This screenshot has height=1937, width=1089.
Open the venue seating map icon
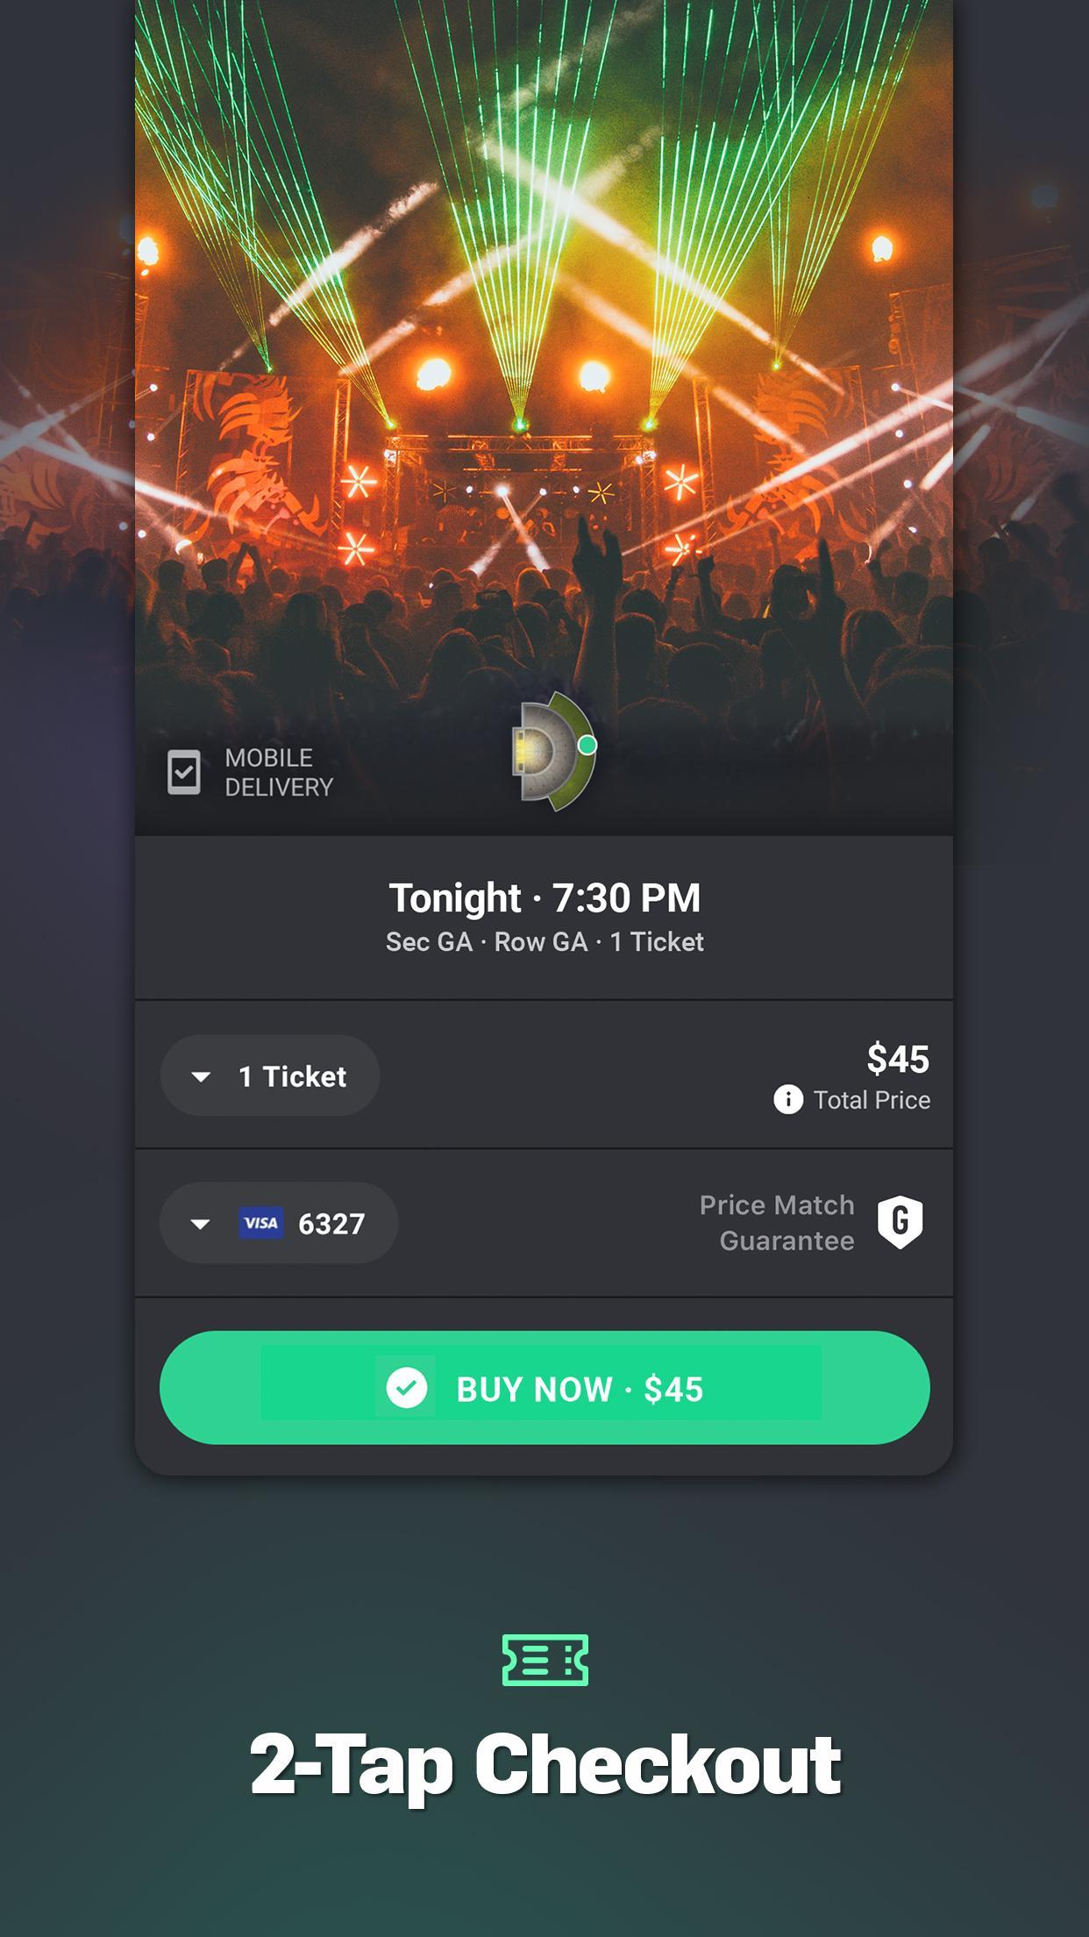tap(553, 751)
